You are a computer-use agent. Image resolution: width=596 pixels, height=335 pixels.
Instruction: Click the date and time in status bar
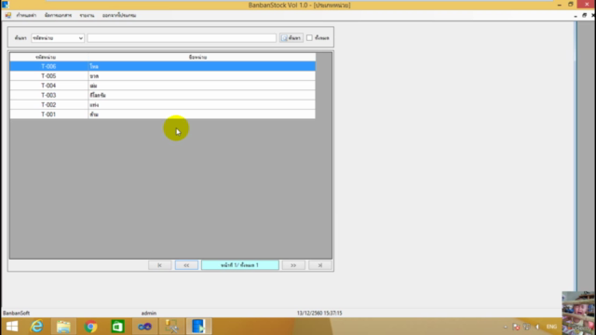click(319, 313)
